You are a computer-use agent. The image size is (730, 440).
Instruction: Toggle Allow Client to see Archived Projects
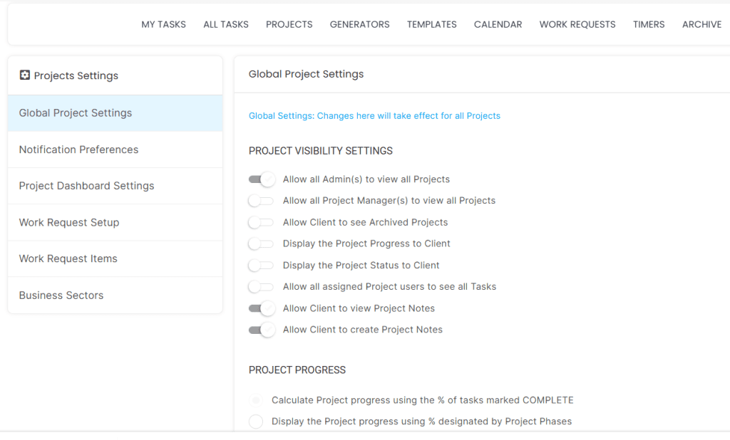(261, 222)
